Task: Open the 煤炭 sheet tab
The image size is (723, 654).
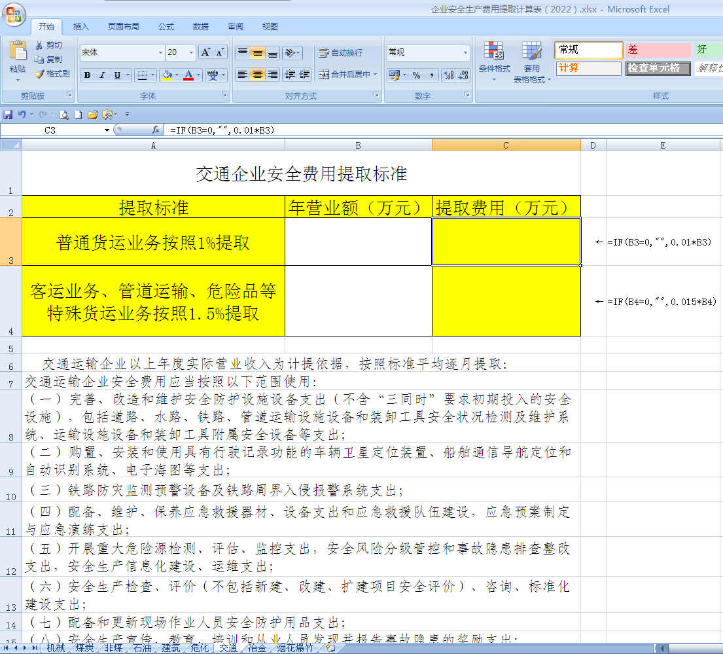Action: tap(84, 648)
